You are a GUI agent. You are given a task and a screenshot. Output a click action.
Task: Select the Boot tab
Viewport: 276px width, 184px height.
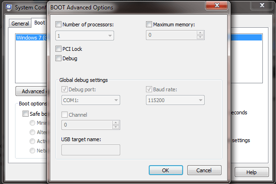(x=40, y=23)
